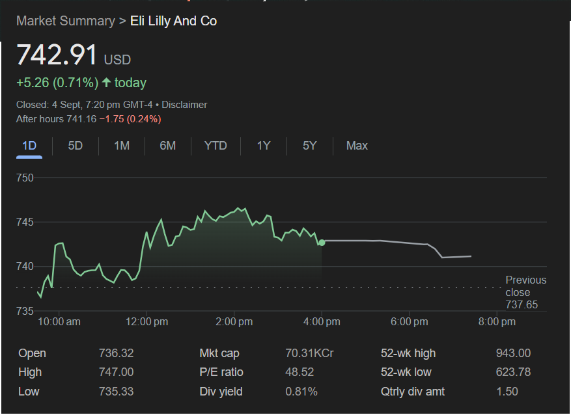Open the 5Y chart tab

[x=309, y=146]
